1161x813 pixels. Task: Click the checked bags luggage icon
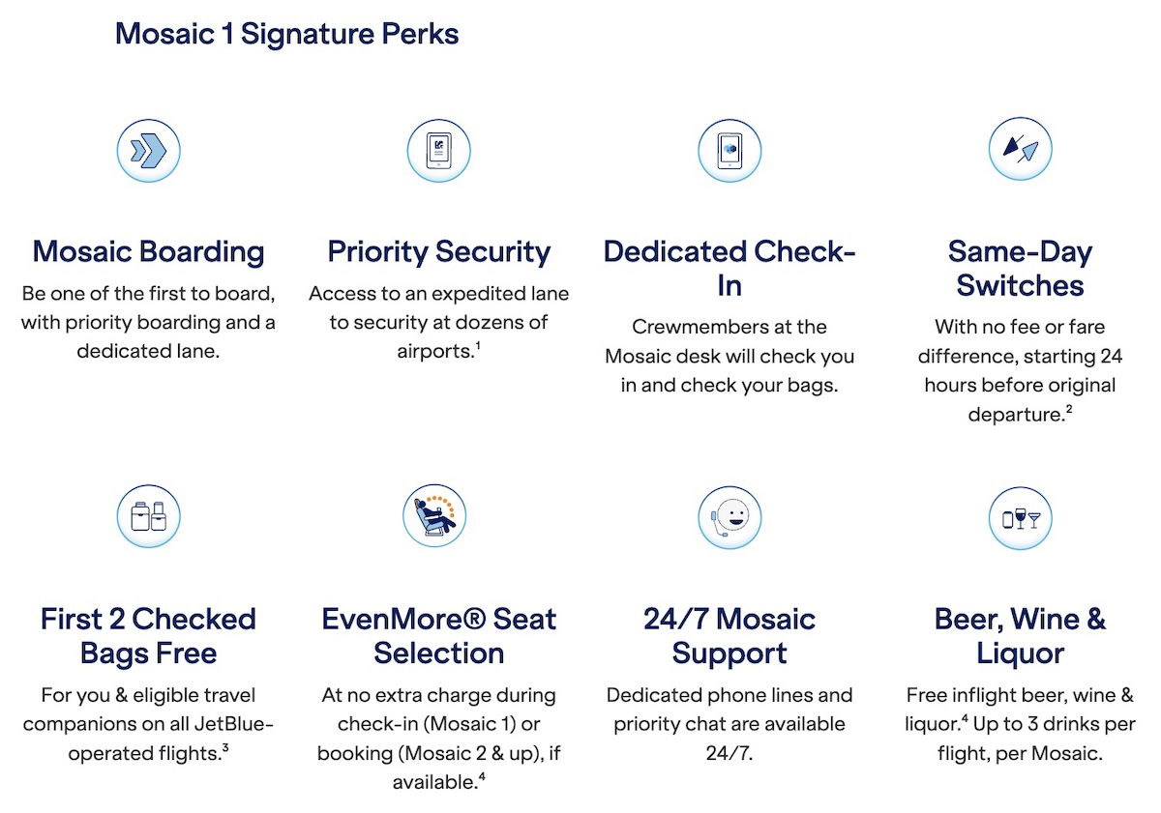pyautogui.click(x=148, y=516)
